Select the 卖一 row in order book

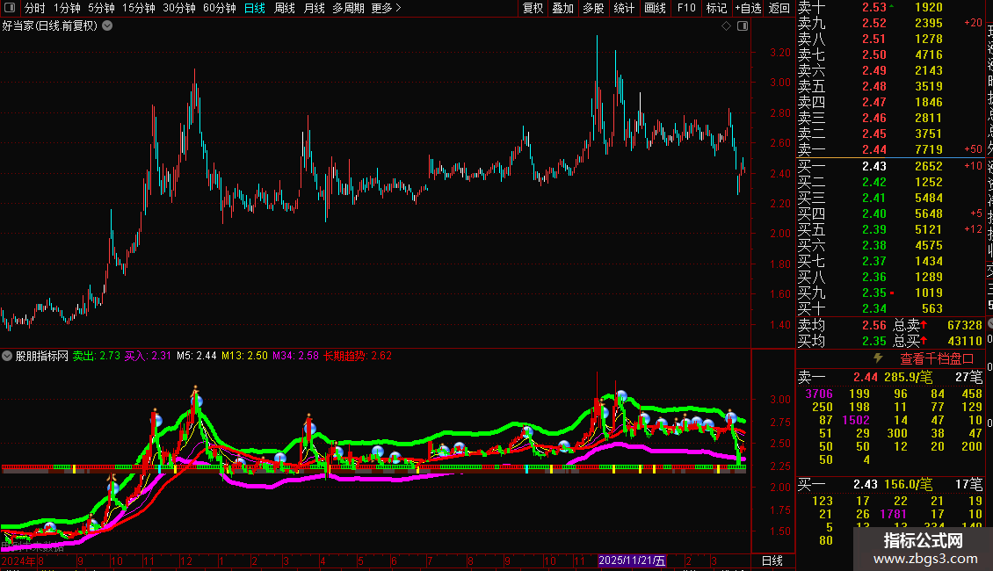tap(890, 150)
